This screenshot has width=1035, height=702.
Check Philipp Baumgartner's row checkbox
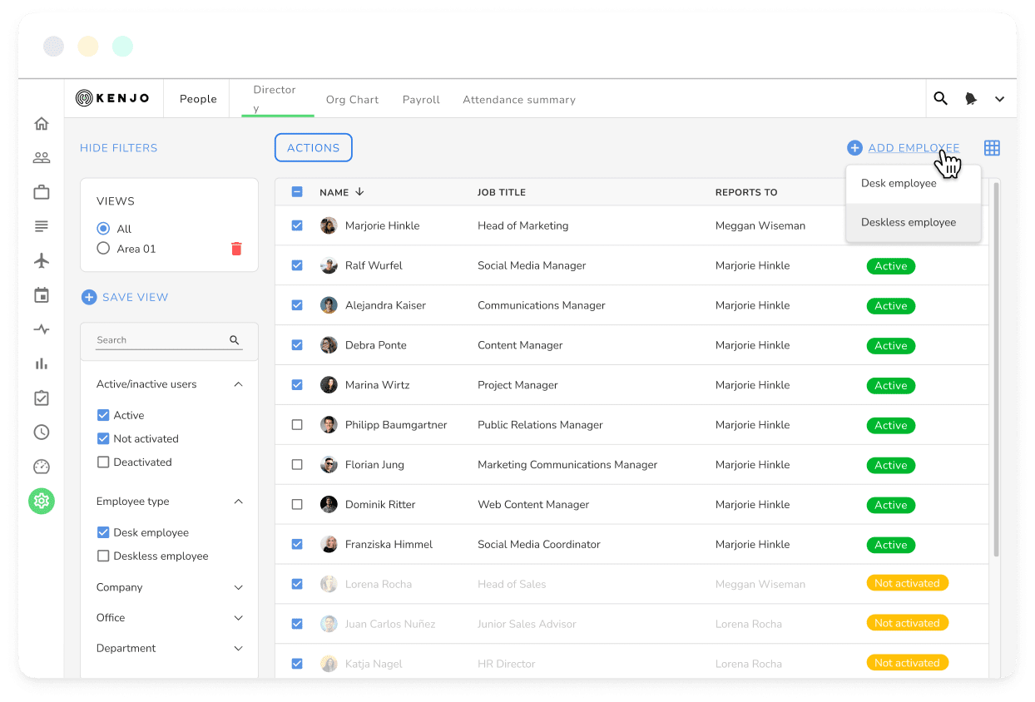coord(297,425)
